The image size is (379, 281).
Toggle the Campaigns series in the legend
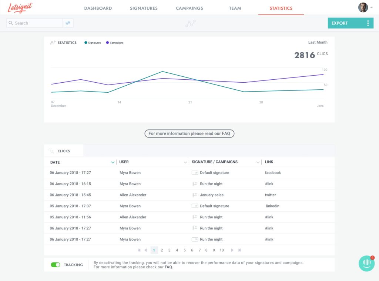click(x=115, y=43)
